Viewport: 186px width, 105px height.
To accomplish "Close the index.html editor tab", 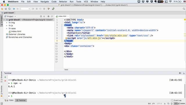I will [x=68, y=16].
